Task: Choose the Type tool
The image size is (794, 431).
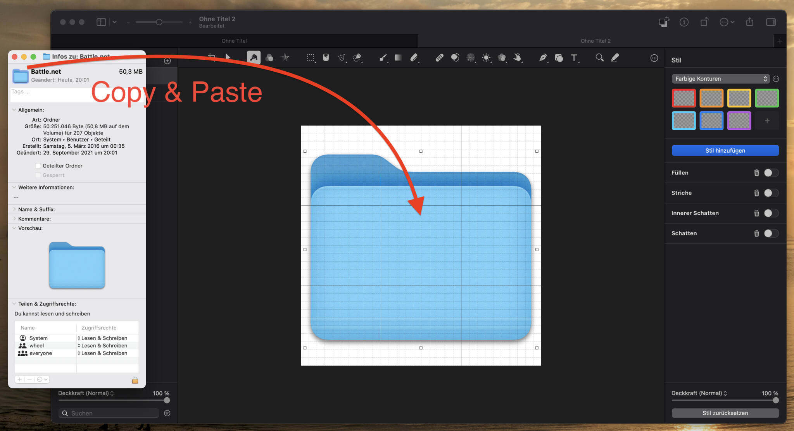Action: (x=574, y=57)
